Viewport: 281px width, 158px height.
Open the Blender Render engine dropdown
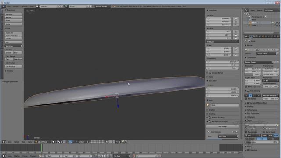click(103, 7)
